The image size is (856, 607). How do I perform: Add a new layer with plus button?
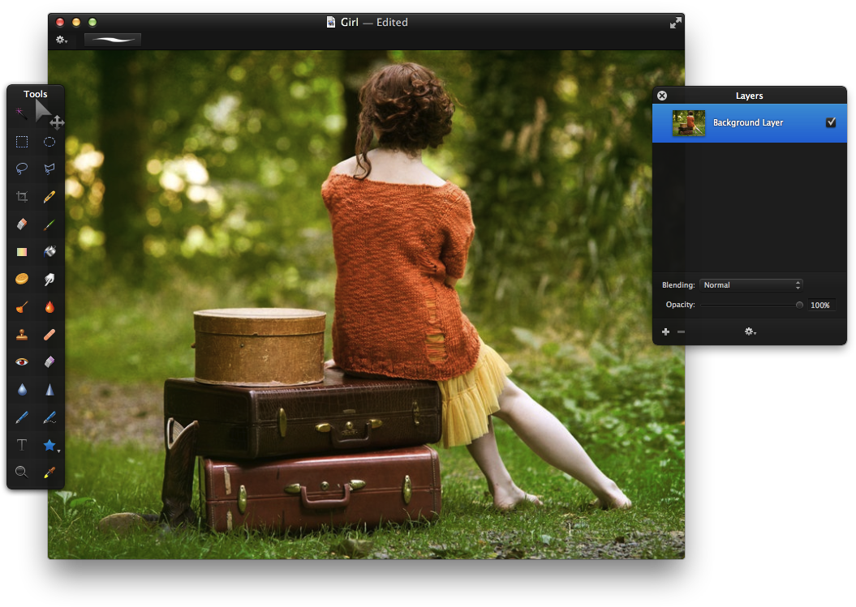(665, 331)
